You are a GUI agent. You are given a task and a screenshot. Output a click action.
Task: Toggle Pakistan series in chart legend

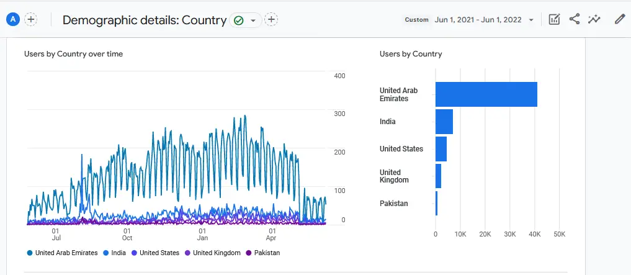tap(263, 253)
